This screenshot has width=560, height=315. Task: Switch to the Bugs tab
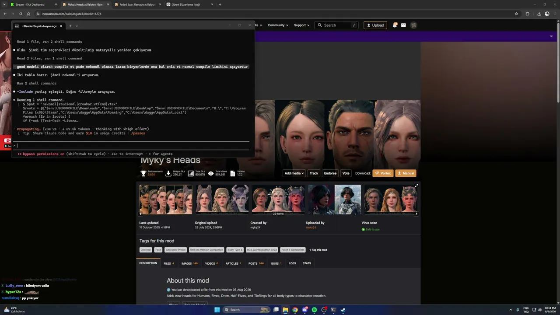pos(276,263)
